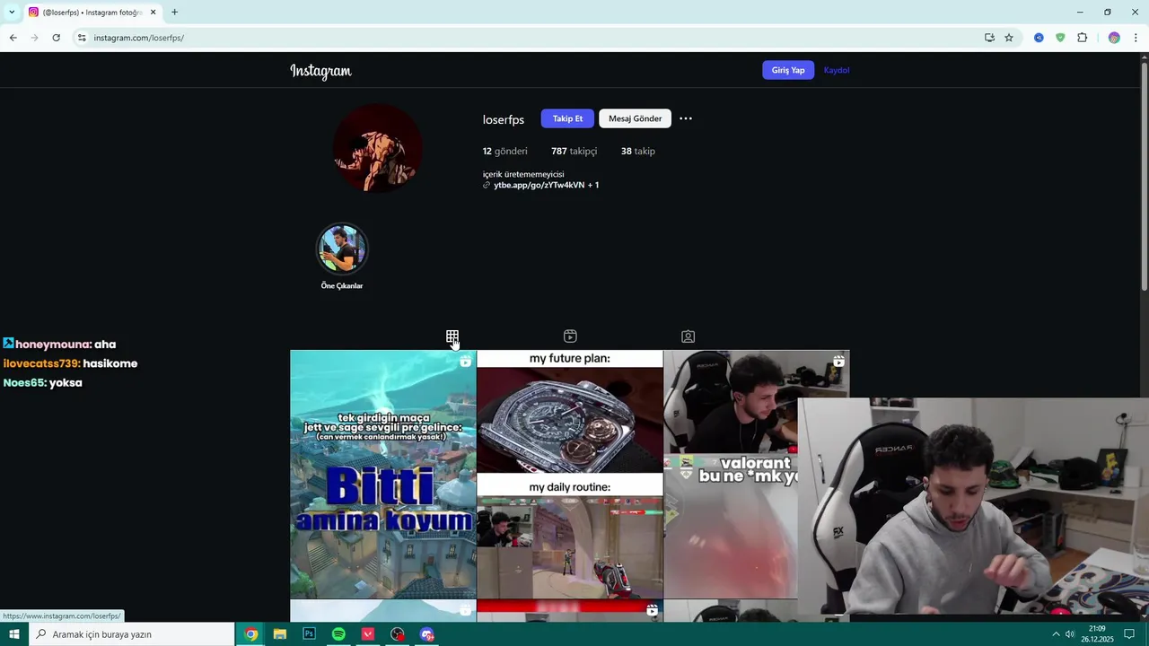View site information icon in address bar

(82, 38)
